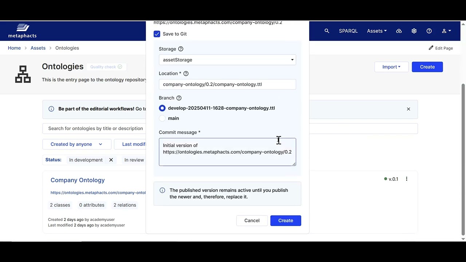
Task: Click the info icon in published version notice
Action: click(x=162, y=190)
